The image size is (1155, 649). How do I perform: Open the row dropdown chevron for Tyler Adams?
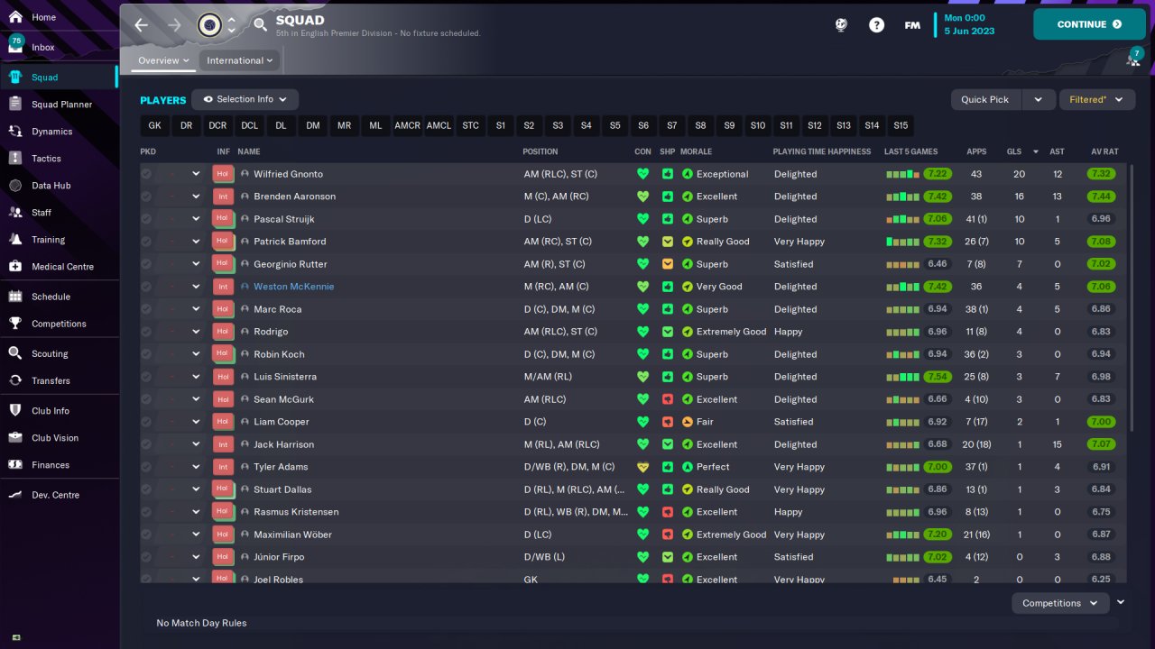point(196,467)
